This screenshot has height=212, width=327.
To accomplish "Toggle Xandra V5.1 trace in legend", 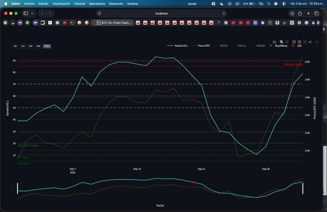I will click(x=178, y=46).
